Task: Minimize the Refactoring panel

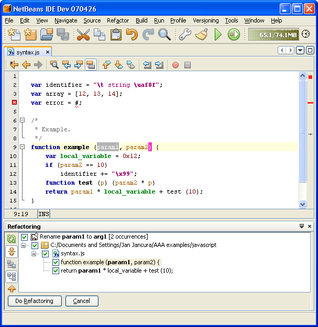Action: 302,226
